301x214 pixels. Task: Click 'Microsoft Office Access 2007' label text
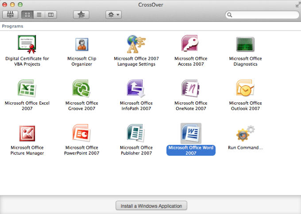click(191, 61)
